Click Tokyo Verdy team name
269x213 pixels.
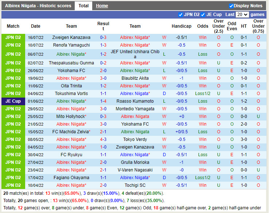[x=135, y=139]
